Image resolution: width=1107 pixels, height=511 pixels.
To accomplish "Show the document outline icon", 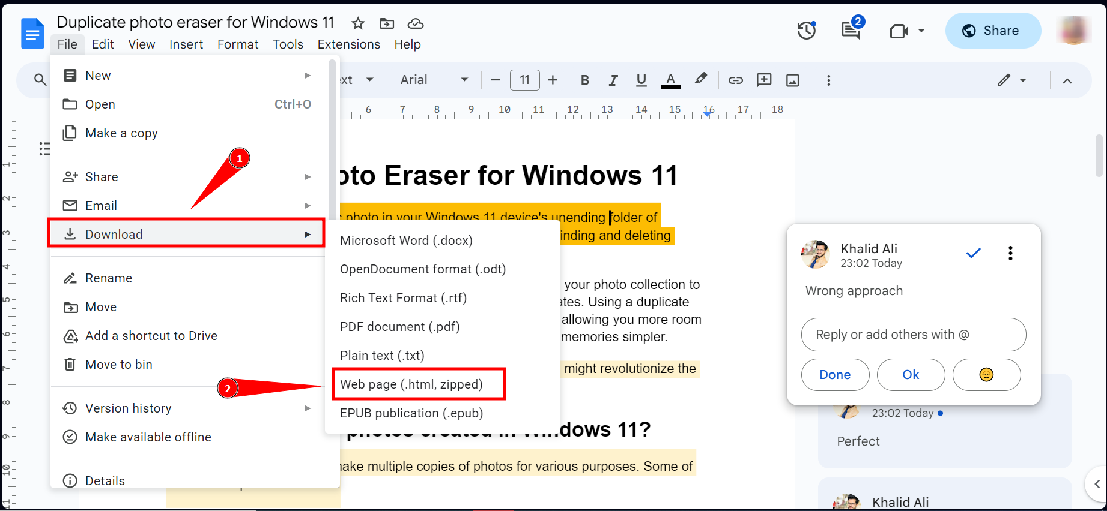I will tap(44, 149).
